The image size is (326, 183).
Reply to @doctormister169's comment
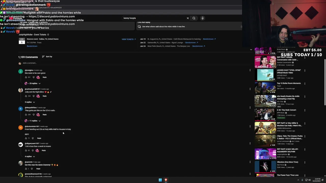(x=39, y=138)
